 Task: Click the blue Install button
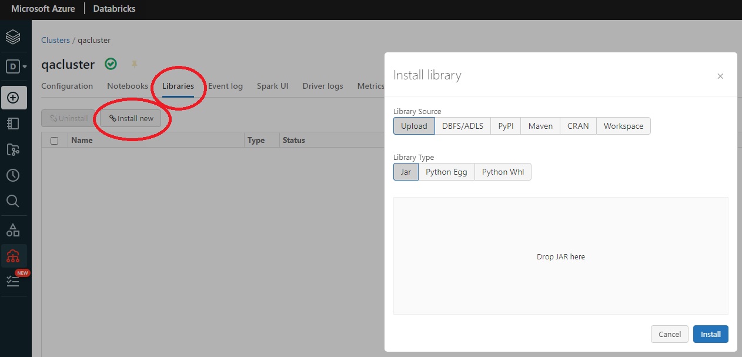[710, 334]
